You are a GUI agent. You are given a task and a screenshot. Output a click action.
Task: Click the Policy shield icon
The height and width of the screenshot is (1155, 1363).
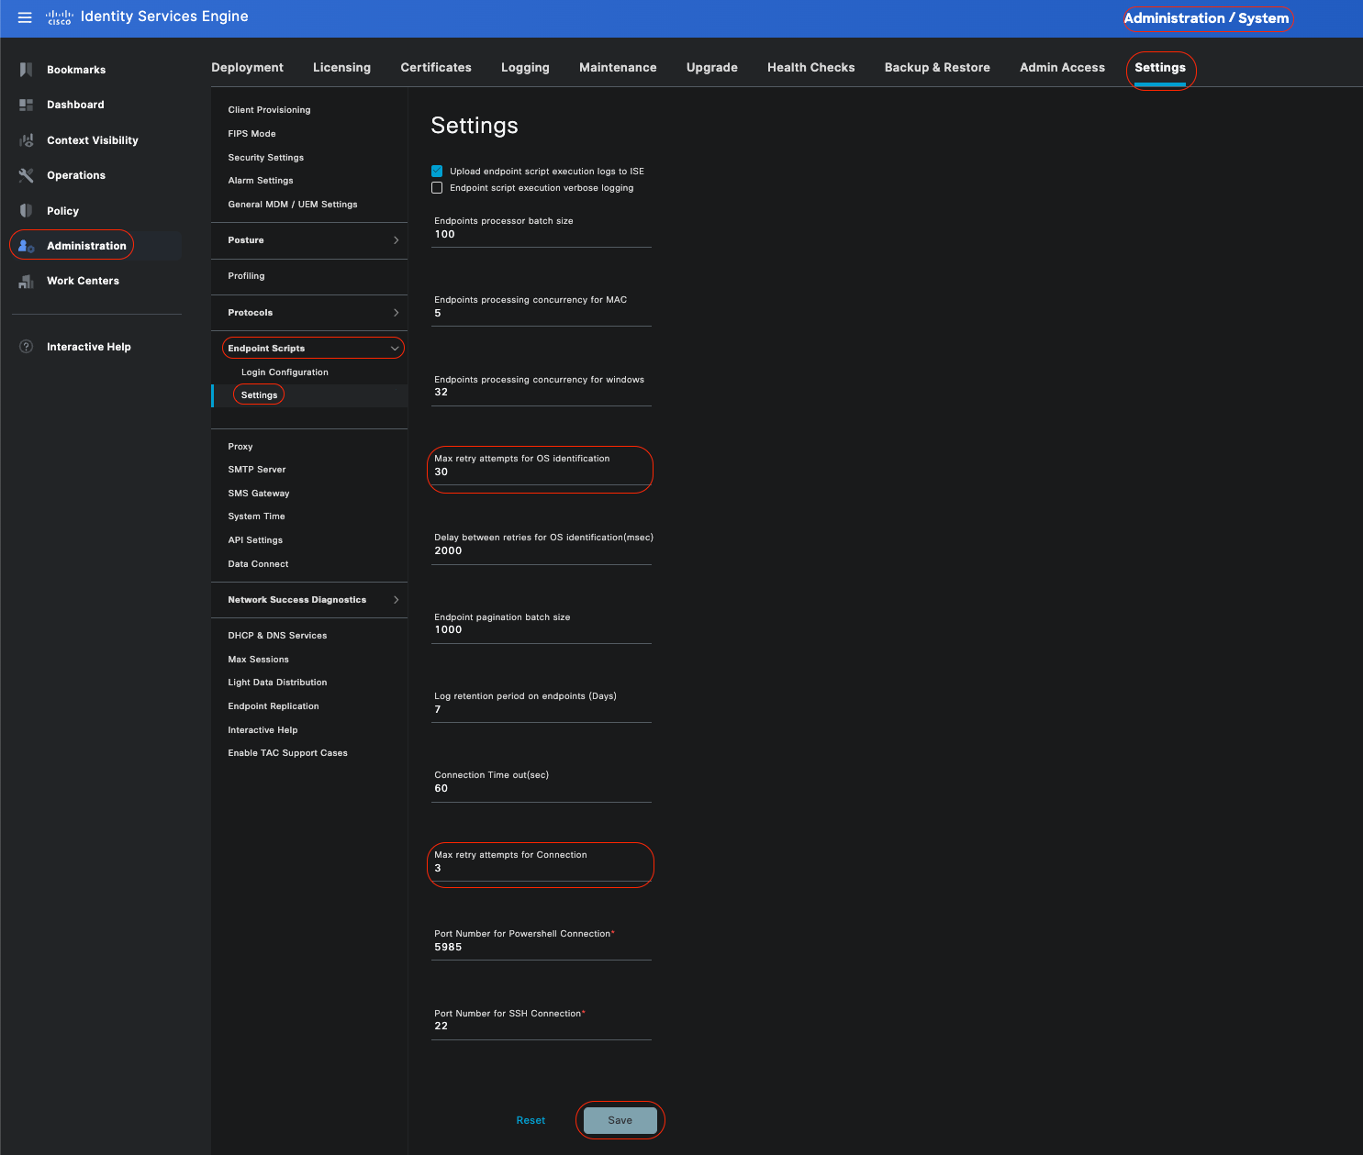tap(26, 211)
